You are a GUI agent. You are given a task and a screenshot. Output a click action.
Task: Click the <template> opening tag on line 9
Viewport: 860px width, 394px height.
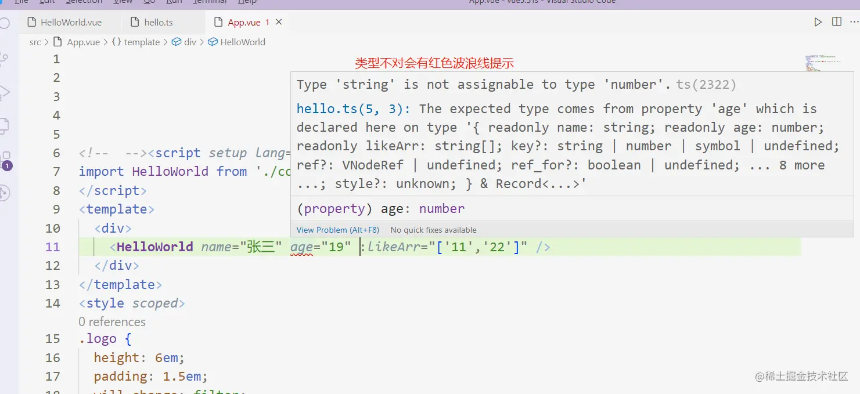(117, 209)
